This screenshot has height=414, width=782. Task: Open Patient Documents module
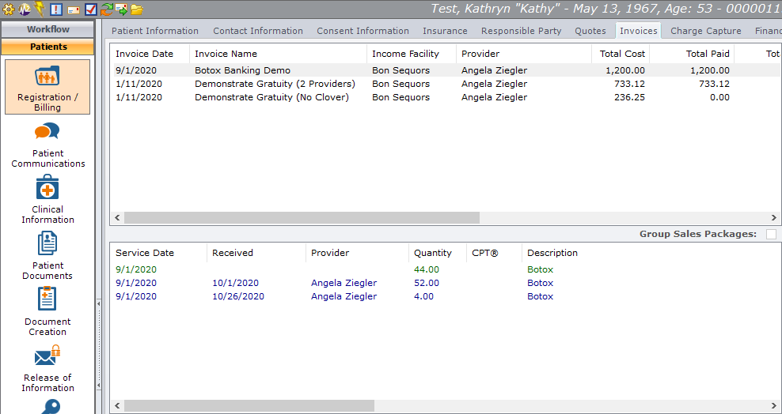click(47, 255)
